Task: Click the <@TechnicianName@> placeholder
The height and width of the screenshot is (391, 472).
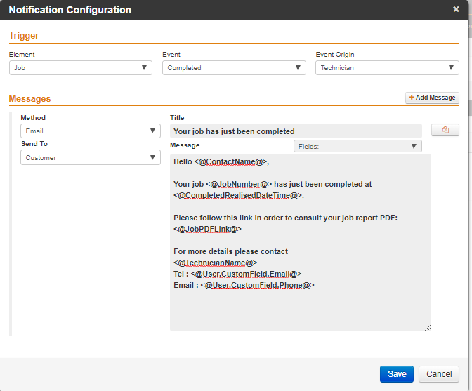Action: pyautogui.click(x=215, y=263)
